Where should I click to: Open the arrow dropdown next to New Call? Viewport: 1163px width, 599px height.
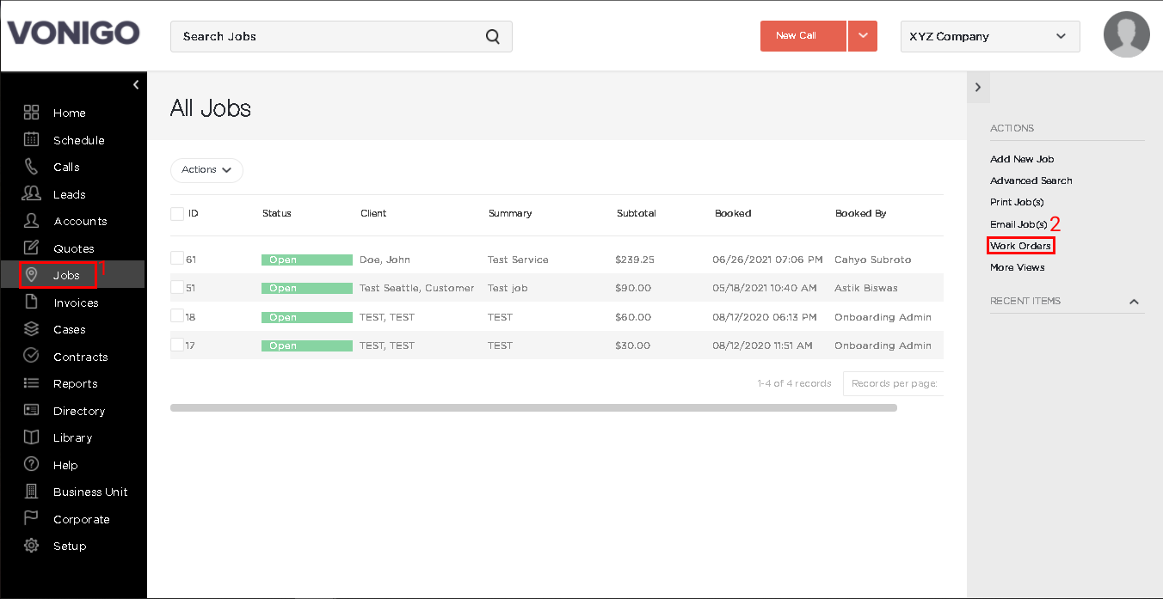coord(863,36)
